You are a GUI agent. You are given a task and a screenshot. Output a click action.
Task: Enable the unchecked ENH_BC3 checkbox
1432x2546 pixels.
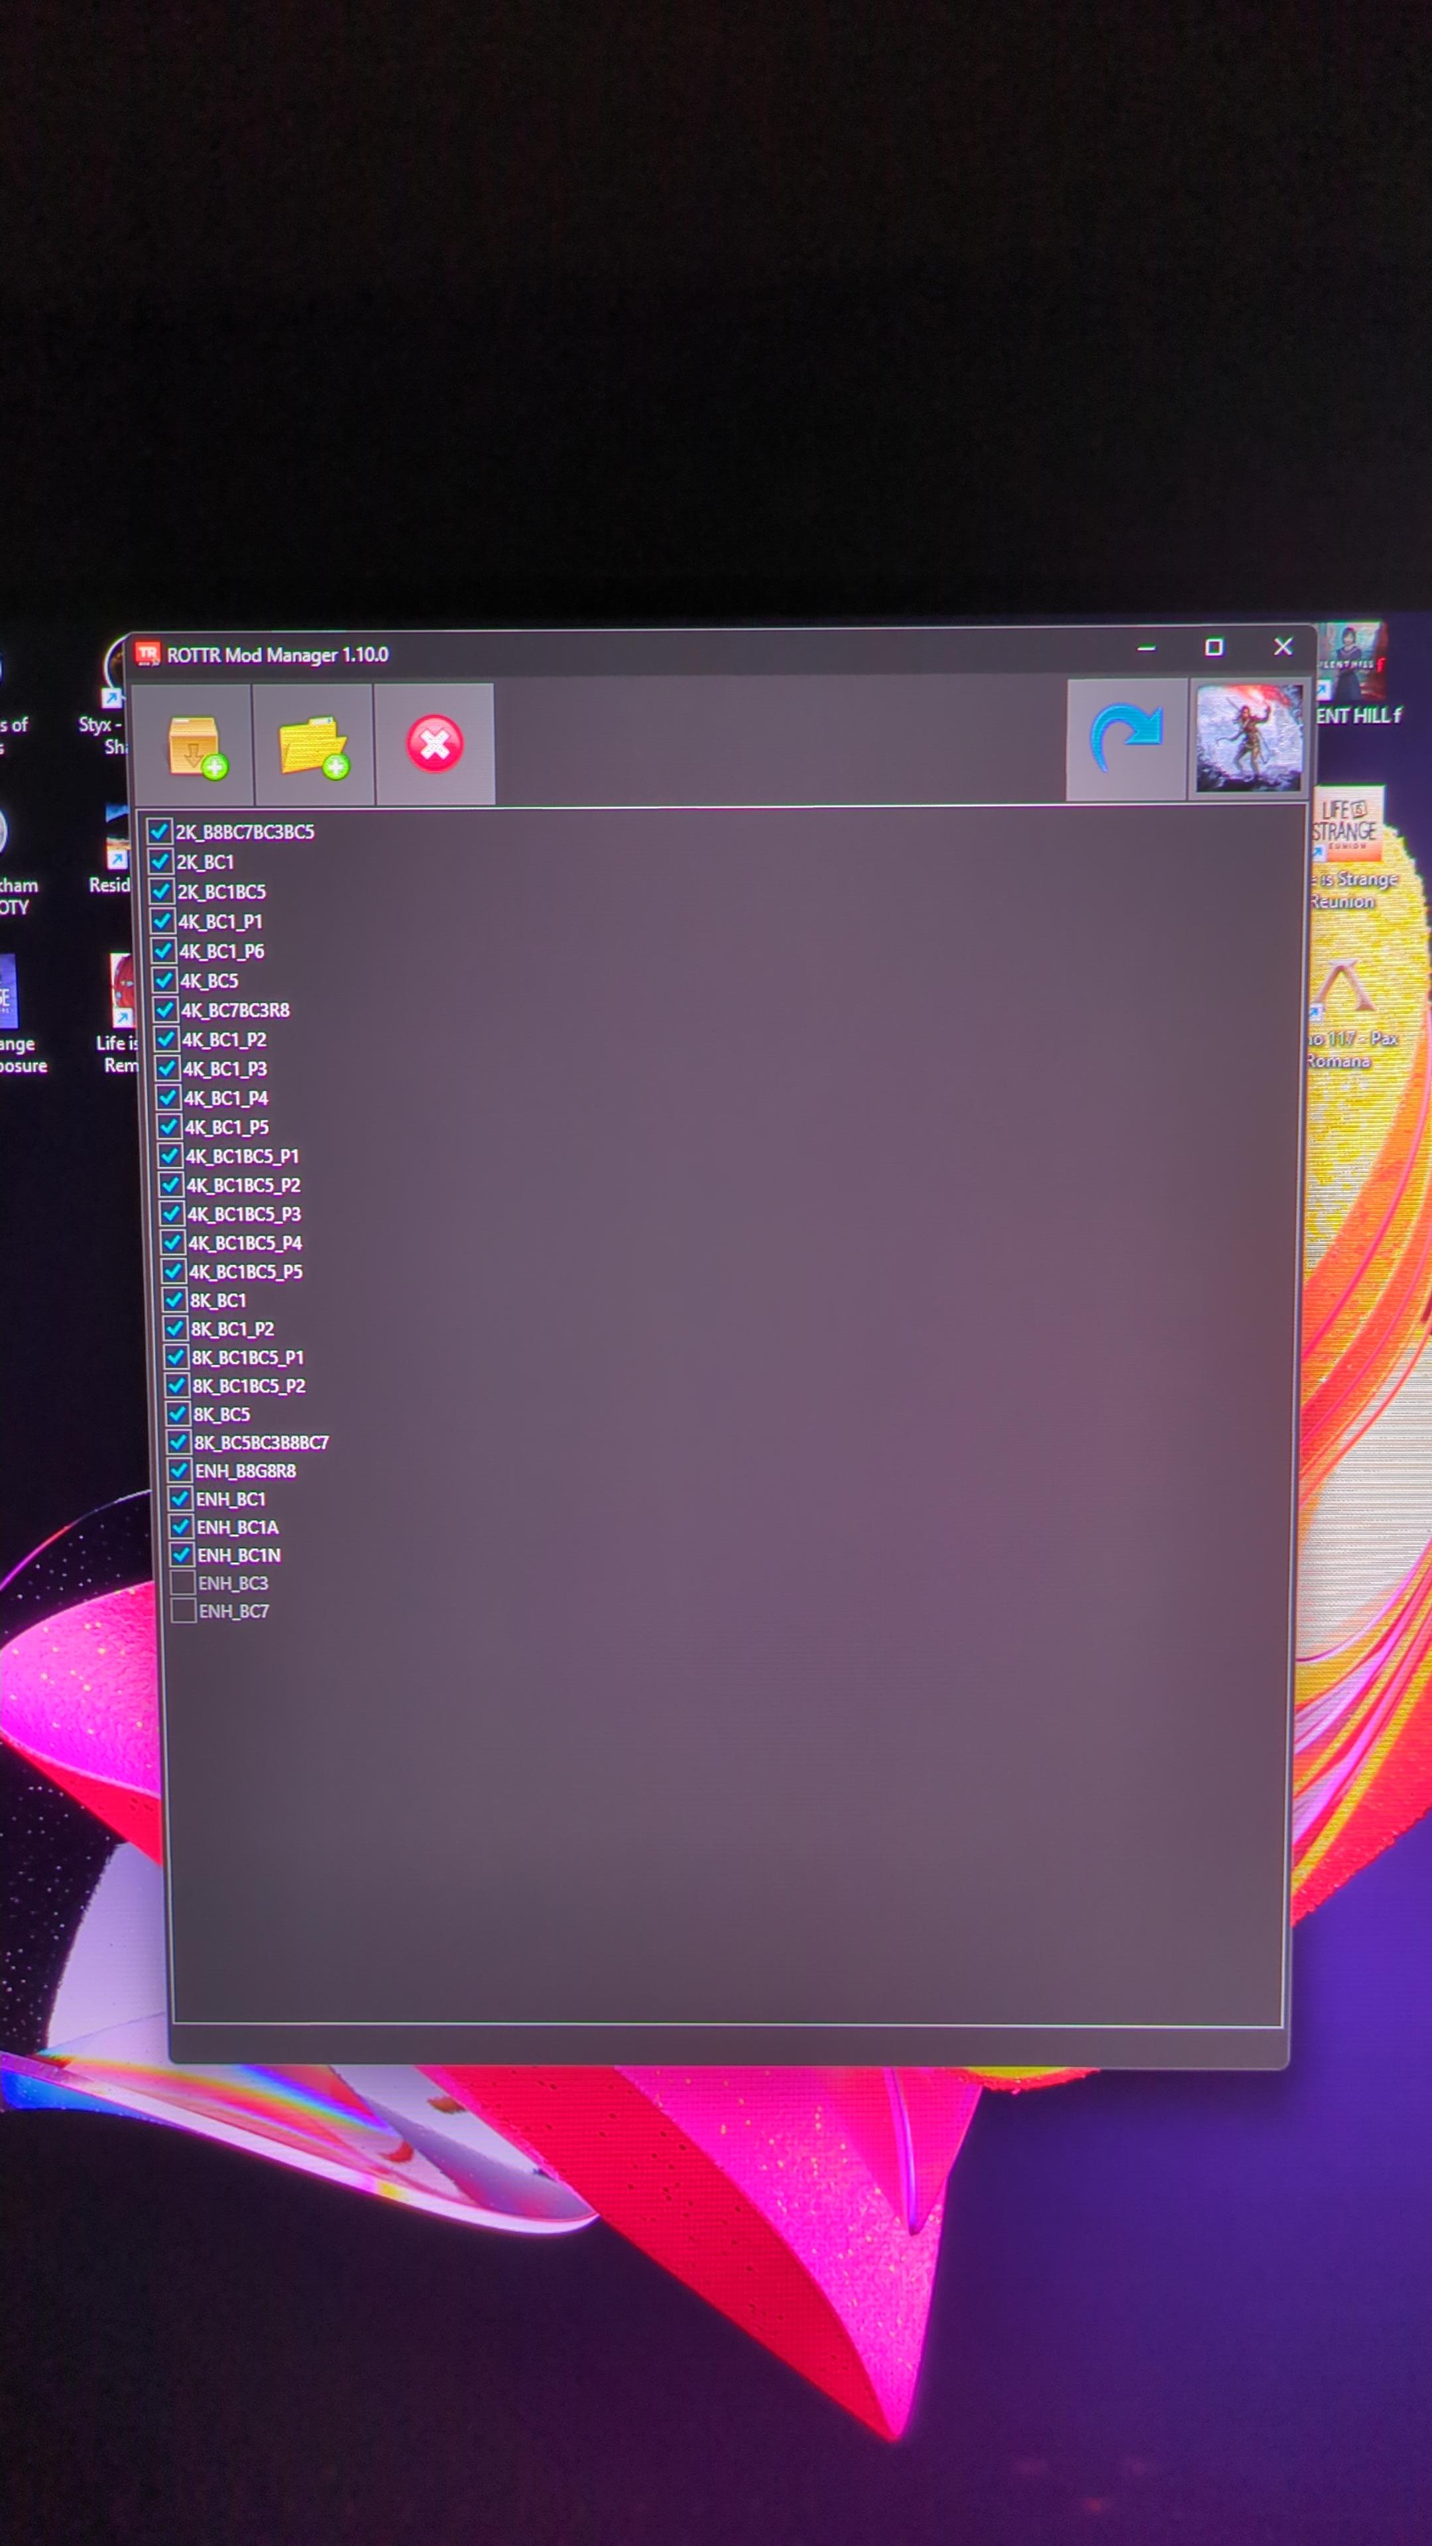pyautogui.click(x=183, y=1583)
